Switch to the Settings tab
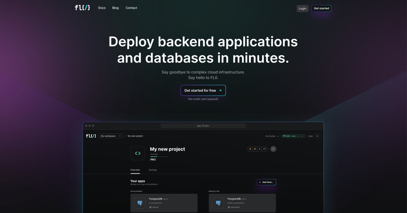The height and width of the screenshot is (213, 407). (153, 170)
